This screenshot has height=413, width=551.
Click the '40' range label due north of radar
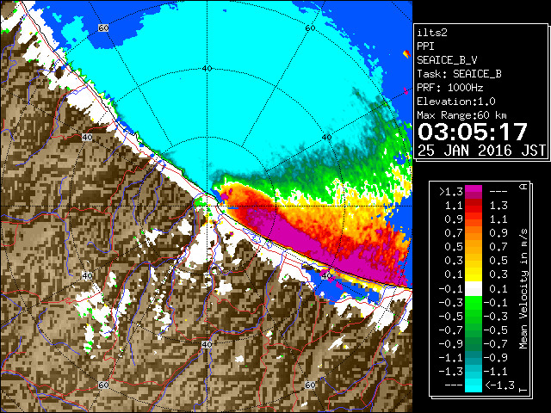[207, 69]
